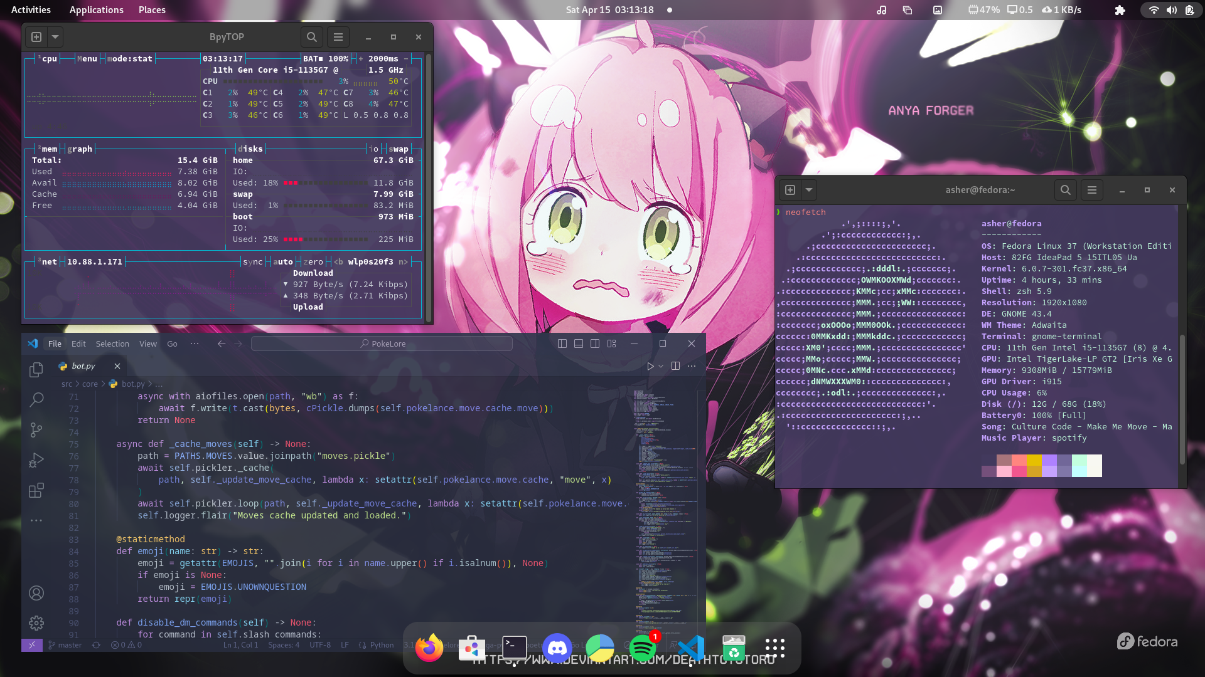
Task: Open Discord from the dock
Action: click(x=557, y=648)
